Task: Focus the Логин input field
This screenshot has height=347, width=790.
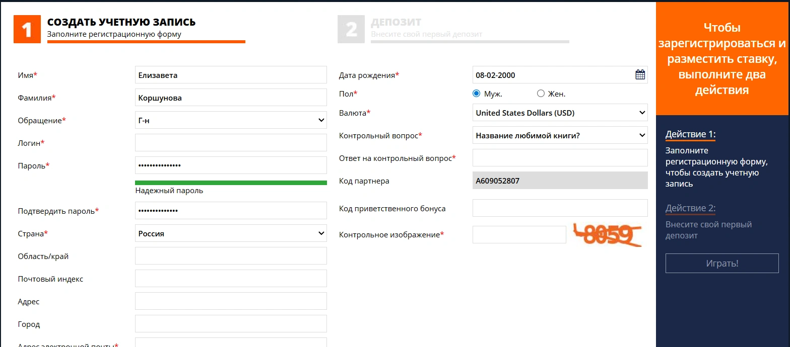Action: (x=231, y=143)
